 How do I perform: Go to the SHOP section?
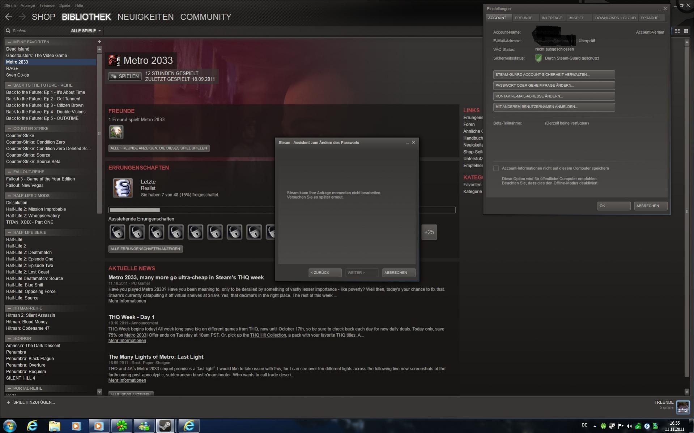[x=43, y=17]
